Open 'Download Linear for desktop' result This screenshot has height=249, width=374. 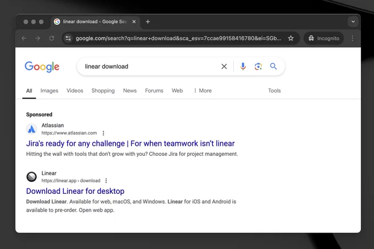(x=75, y=191)
